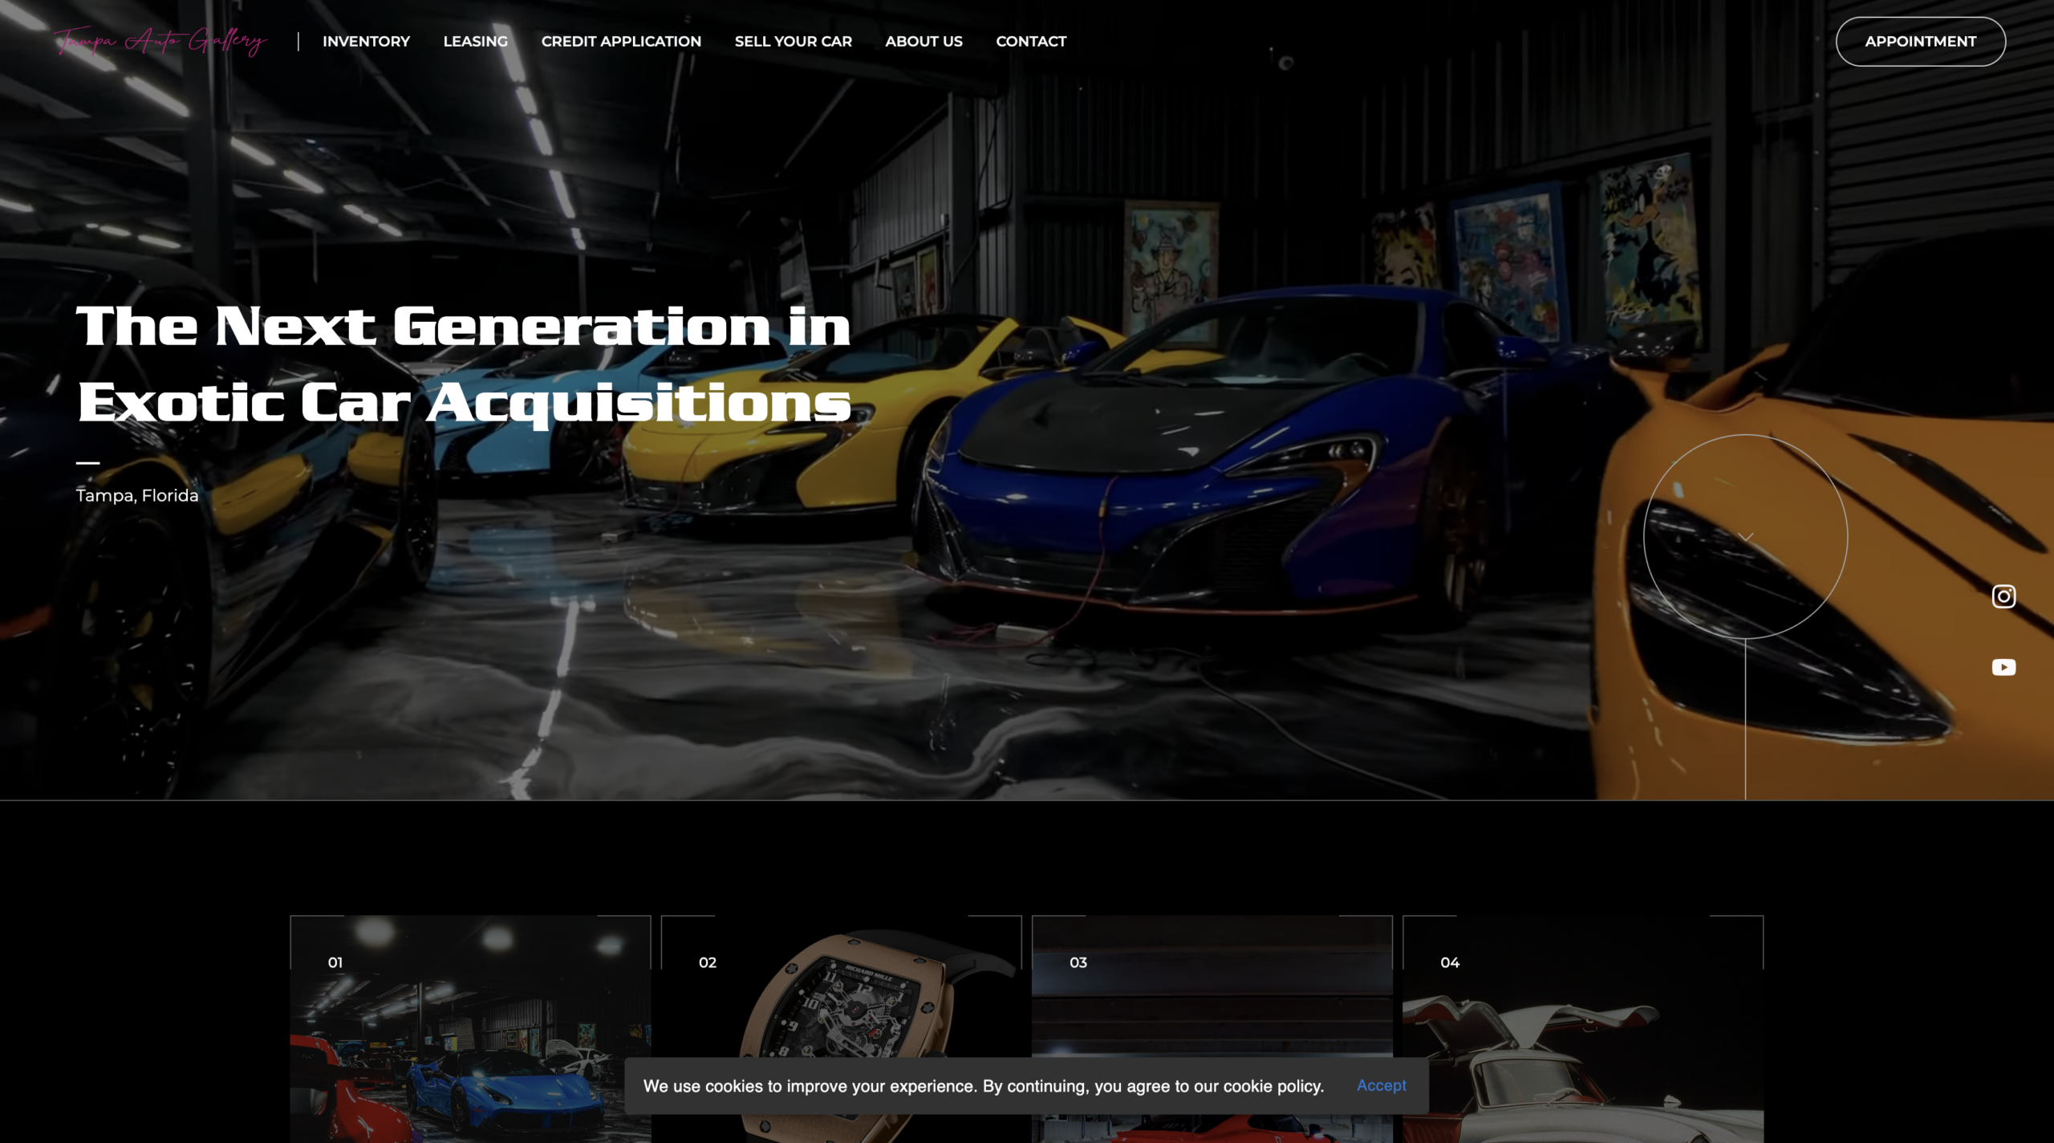
Task: Open the YouTube channel icon
Action: click(2003, 667)
